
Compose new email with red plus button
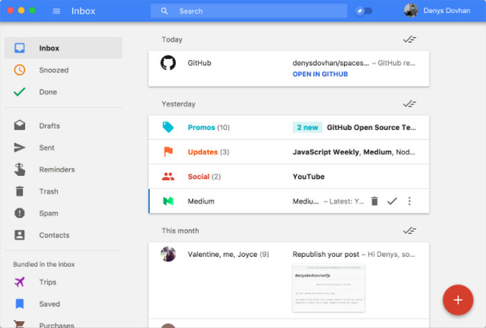point(458,300)
